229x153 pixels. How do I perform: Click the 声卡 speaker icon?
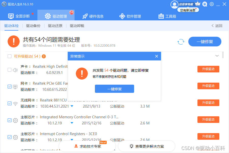click(15, 70)
